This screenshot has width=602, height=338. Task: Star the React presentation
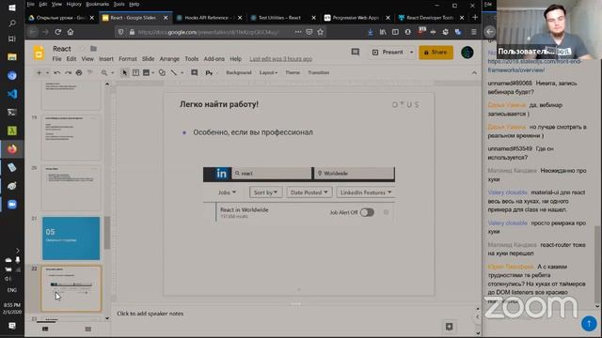[82, 49]
